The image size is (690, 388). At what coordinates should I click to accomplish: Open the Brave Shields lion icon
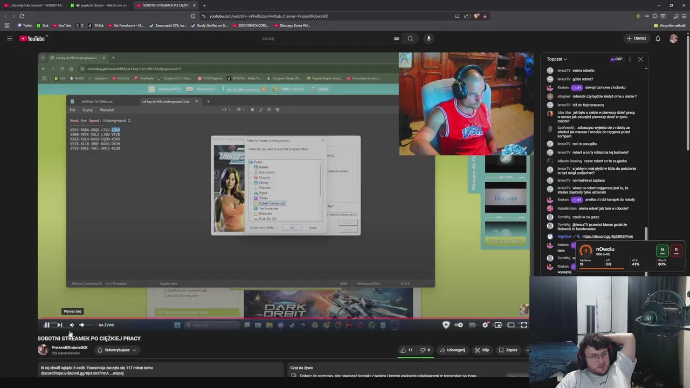(477, 16)
